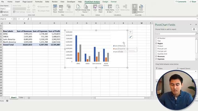Select the gray APAC profit bar
Screen dimensions: 198x111
80,53
